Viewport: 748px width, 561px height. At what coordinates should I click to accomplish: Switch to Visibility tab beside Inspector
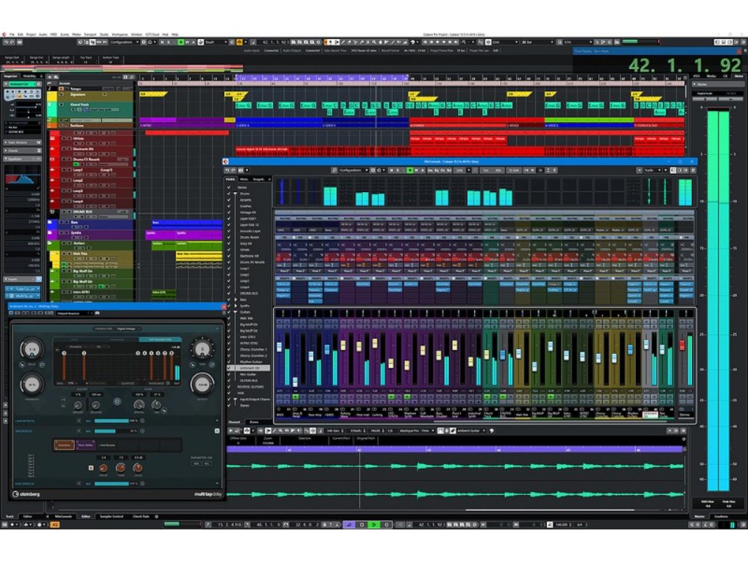29,76
